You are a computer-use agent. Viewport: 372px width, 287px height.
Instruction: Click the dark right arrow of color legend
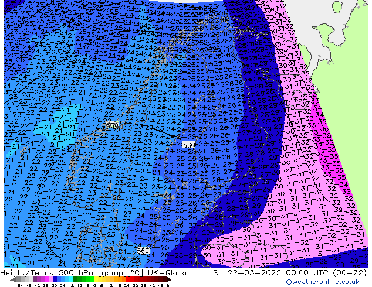pyautogui.click(x=169, y=279)
